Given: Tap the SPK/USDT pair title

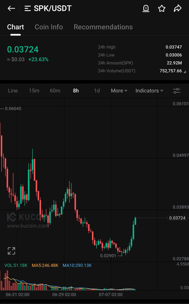Looking at the screenshot, I should click(x=53, y=8).
